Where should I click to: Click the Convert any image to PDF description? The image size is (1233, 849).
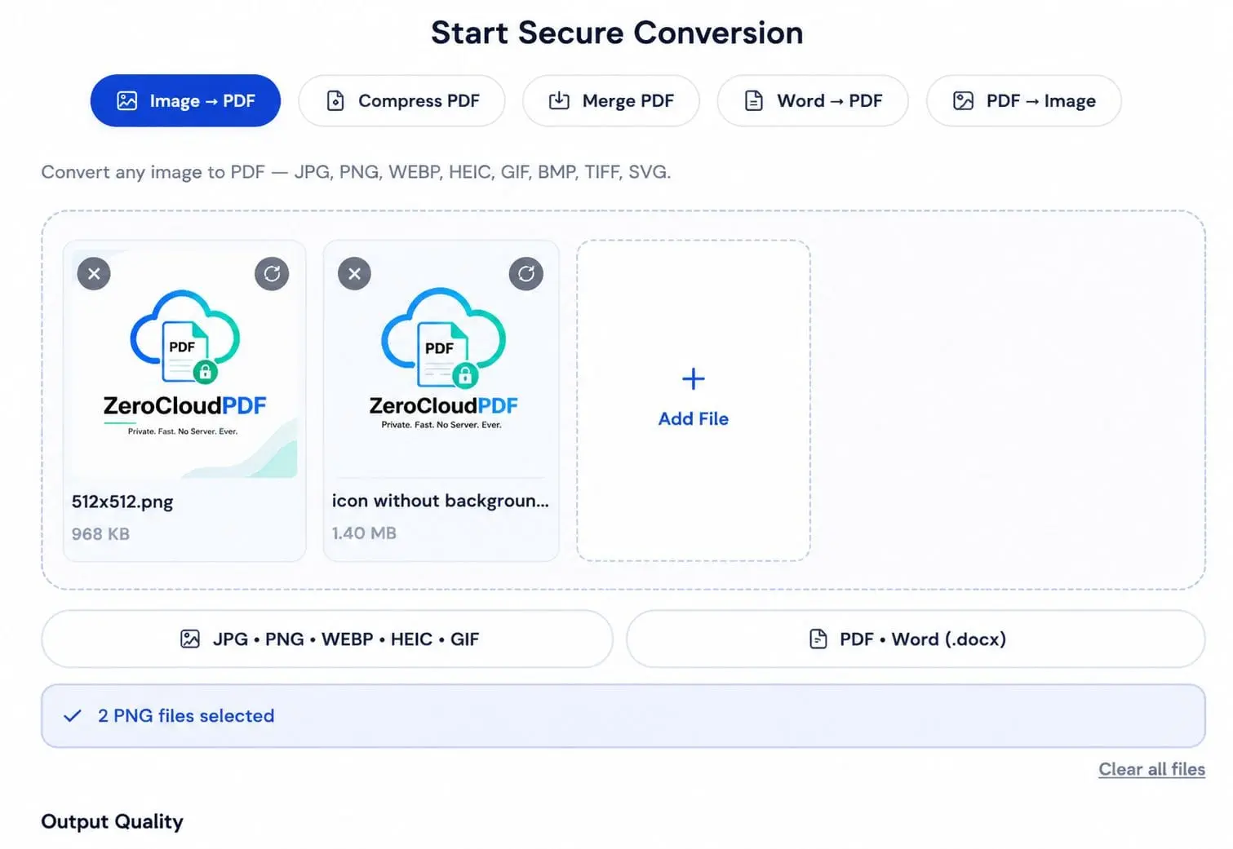[x=356, y=172]
